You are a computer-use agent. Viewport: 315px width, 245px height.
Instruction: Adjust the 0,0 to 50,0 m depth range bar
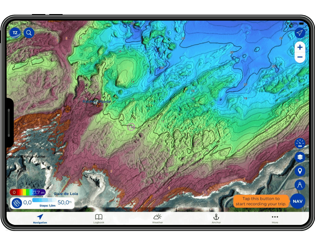44,200
